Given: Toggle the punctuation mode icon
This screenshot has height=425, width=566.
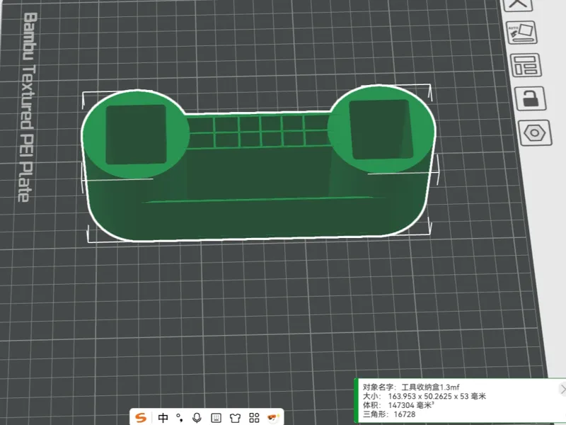Looking at the screenshot, I should tap(180, 418).
